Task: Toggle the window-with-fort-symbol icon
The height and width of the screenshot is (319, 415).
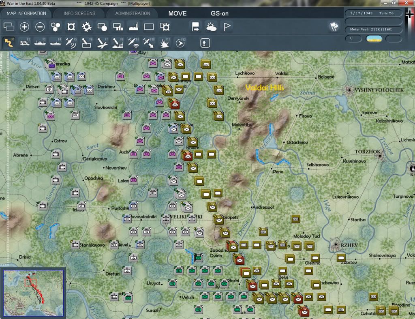Action: pos(165,27)
